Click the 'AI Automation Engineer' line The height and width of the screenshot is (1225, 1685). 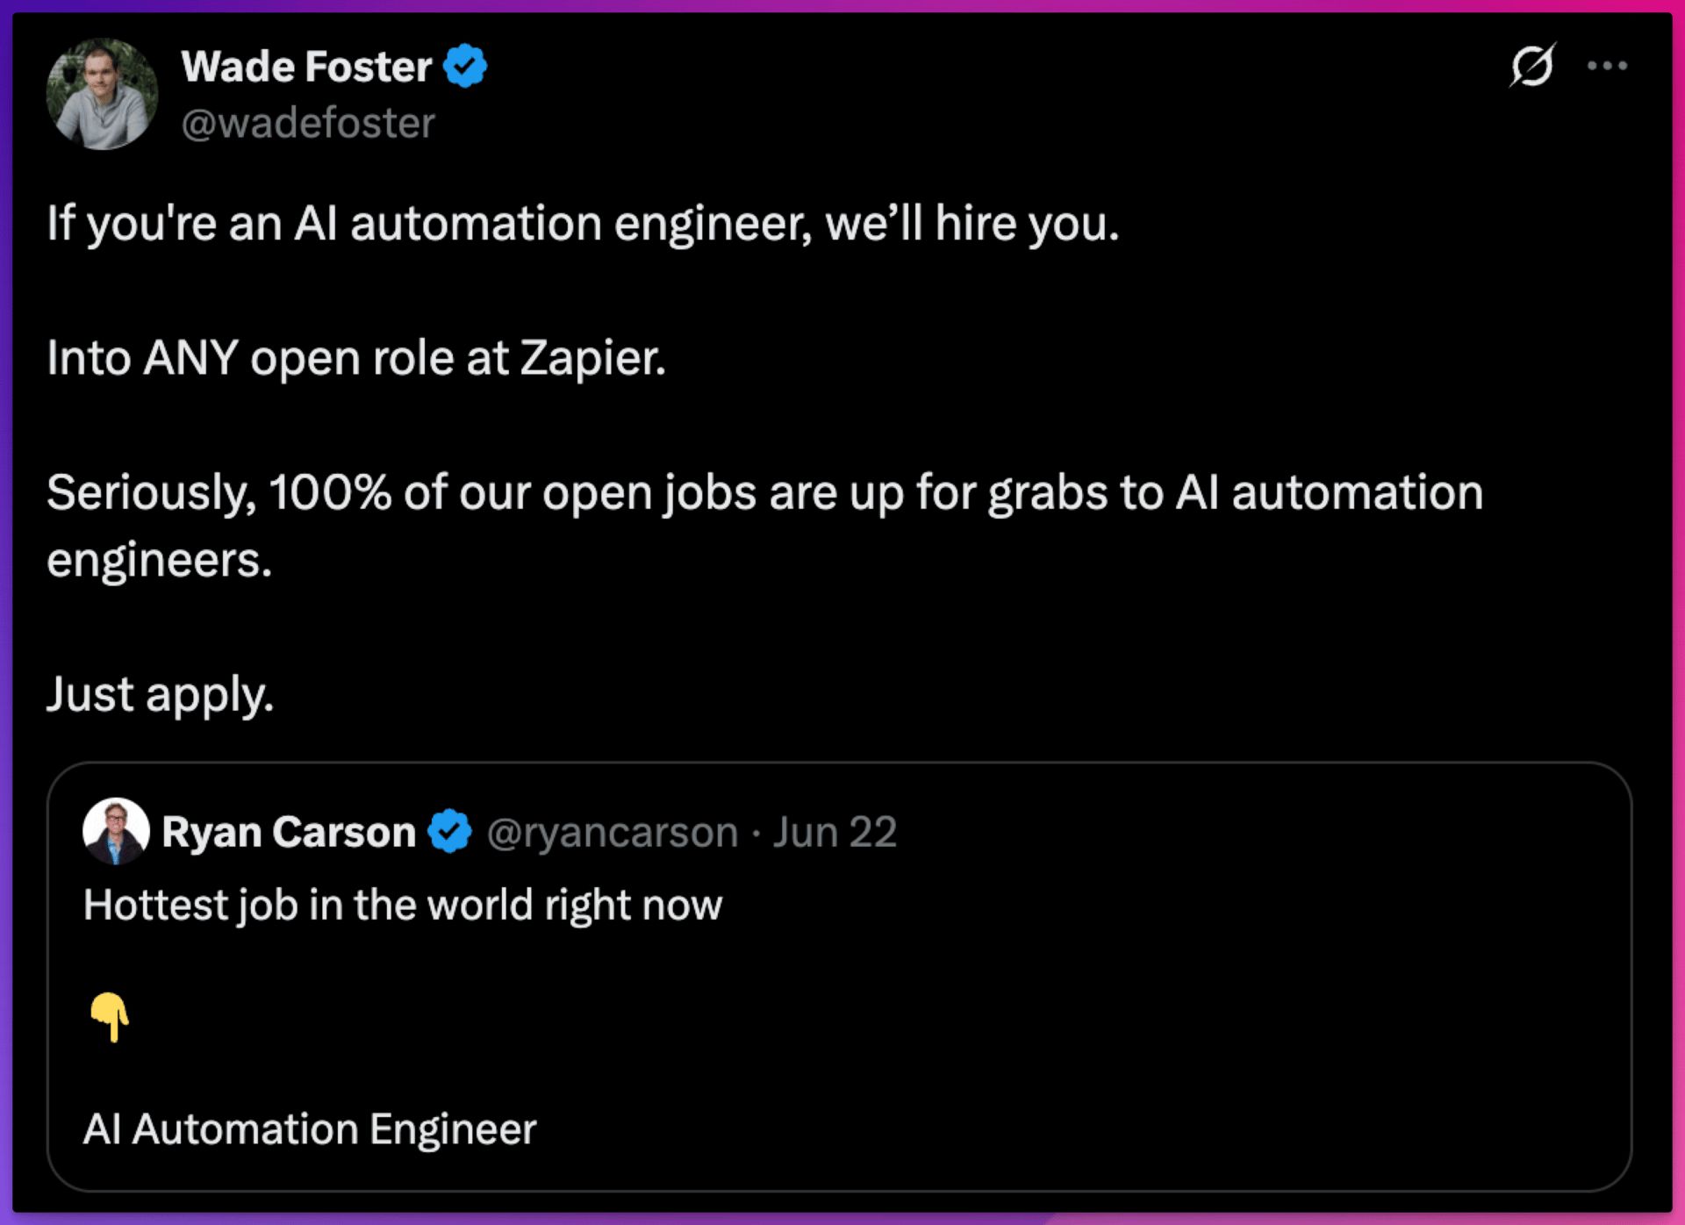coord(310,1129)
